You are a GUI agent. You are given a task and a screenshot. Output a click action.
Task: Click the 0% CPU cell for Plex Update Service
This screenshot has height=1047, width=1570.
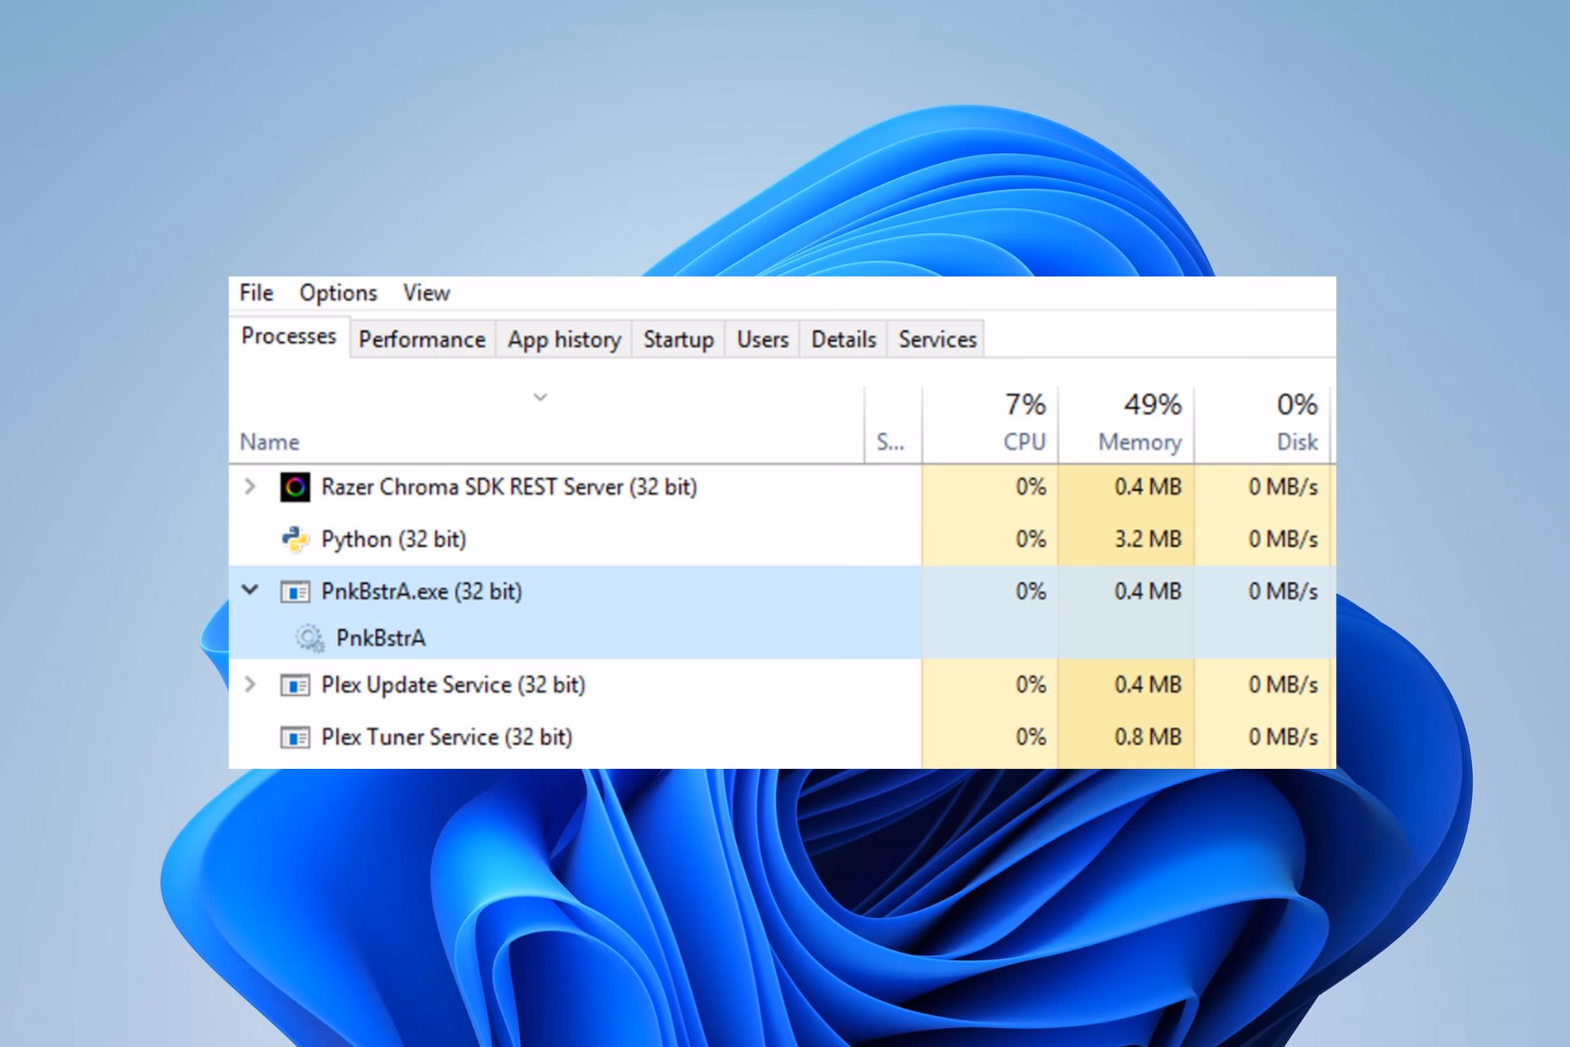point(990,685)
